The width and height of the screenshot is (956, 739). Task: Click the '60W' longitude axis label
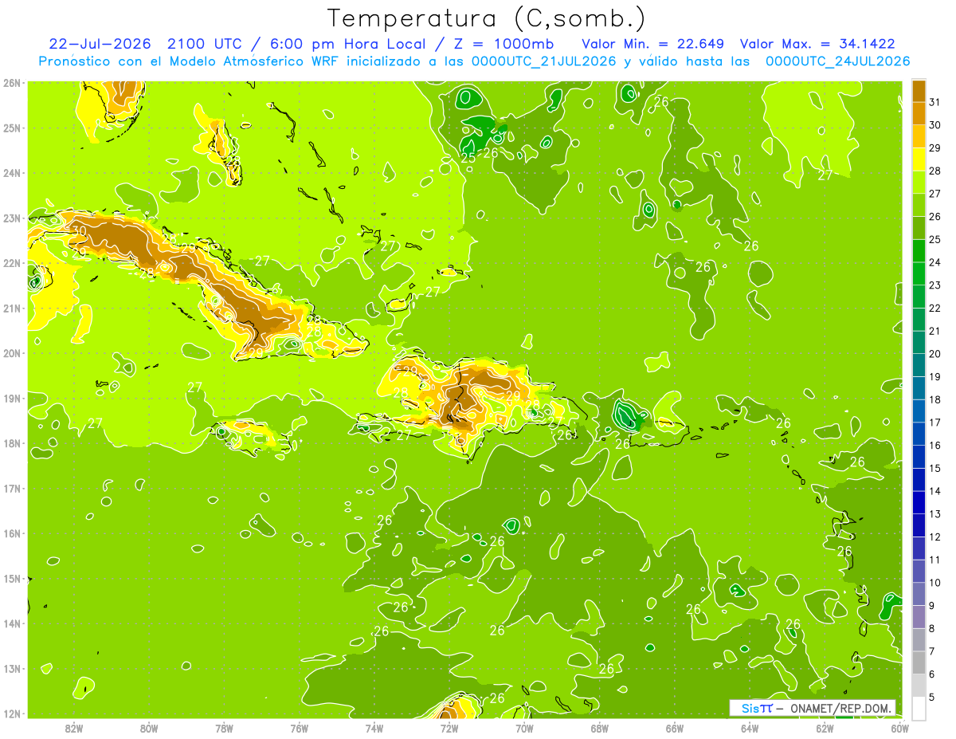[x=900, y=727]
